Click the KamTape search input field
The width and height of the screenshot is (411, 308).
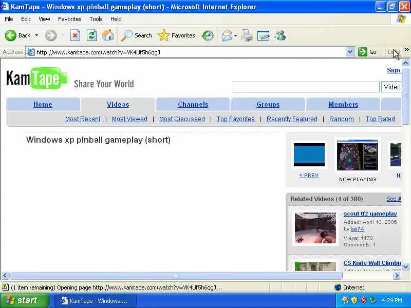[x=306, y=87]
